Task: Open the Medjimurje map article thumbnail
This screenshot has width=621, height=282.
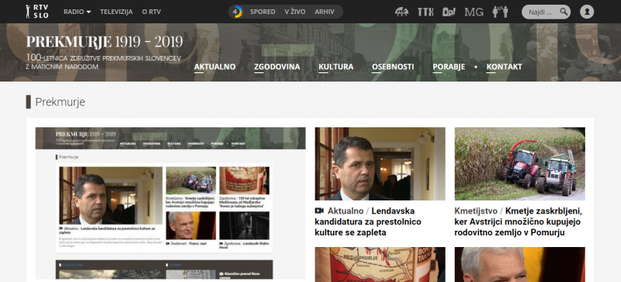Action: click(x=380, y=265)
